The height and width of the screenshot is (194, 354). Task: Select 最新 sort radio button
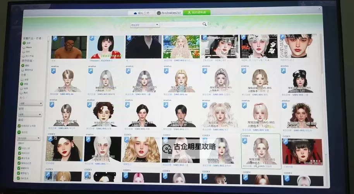pos(23,65)
